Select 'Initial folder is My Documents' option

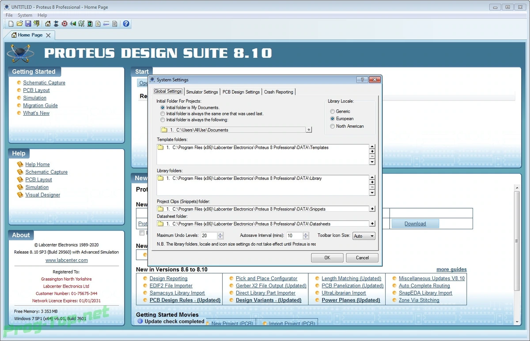click(190, 107)
